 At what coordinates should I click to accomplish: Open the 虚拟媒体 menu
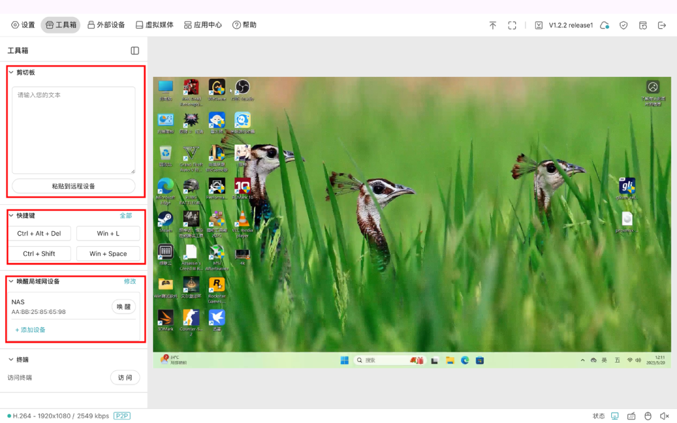[x=154, y=25]
